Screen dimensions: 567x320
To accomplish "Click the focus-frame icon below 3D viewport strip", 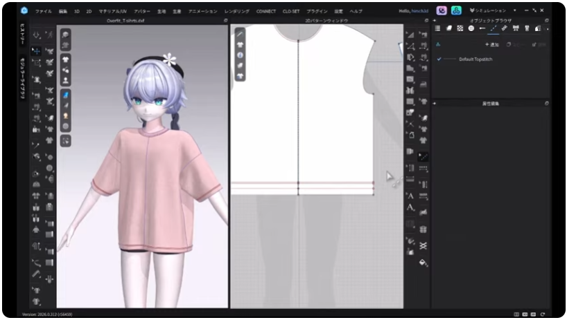I will pos(65,141).
